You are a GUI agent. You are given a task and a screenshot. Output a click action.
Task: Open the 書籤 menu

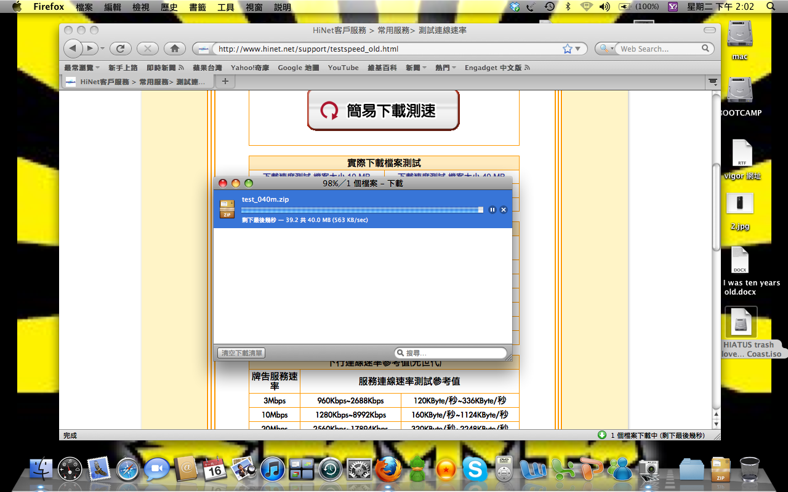click(198, 7)
